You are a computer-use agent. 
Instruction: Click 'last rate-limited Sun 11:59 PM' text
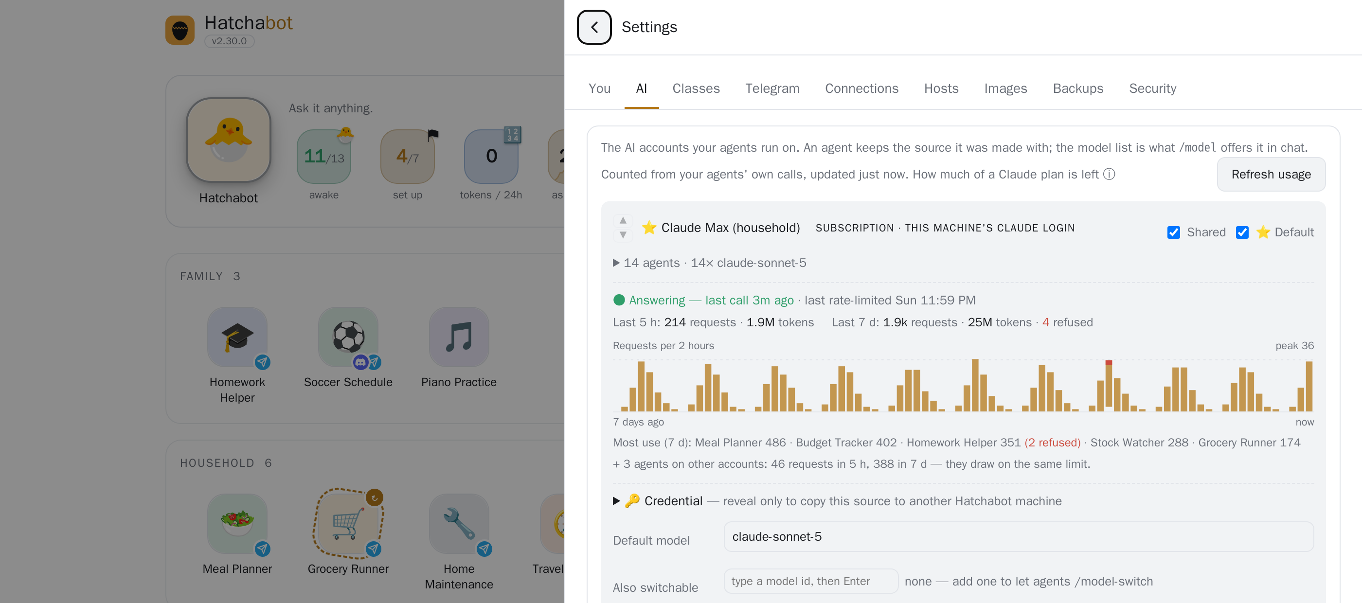coord(890,300)
